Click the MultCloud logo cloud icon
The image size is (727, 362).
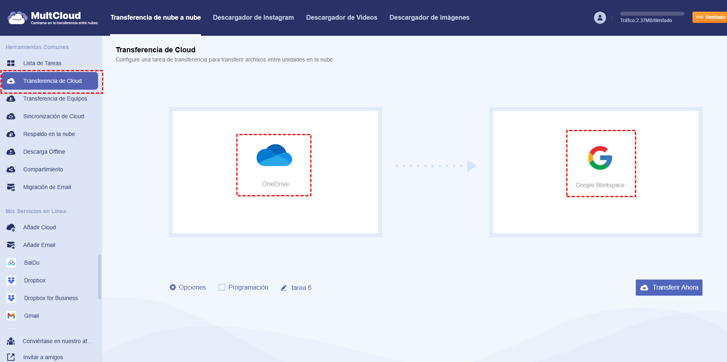click(x=18, y=18)
